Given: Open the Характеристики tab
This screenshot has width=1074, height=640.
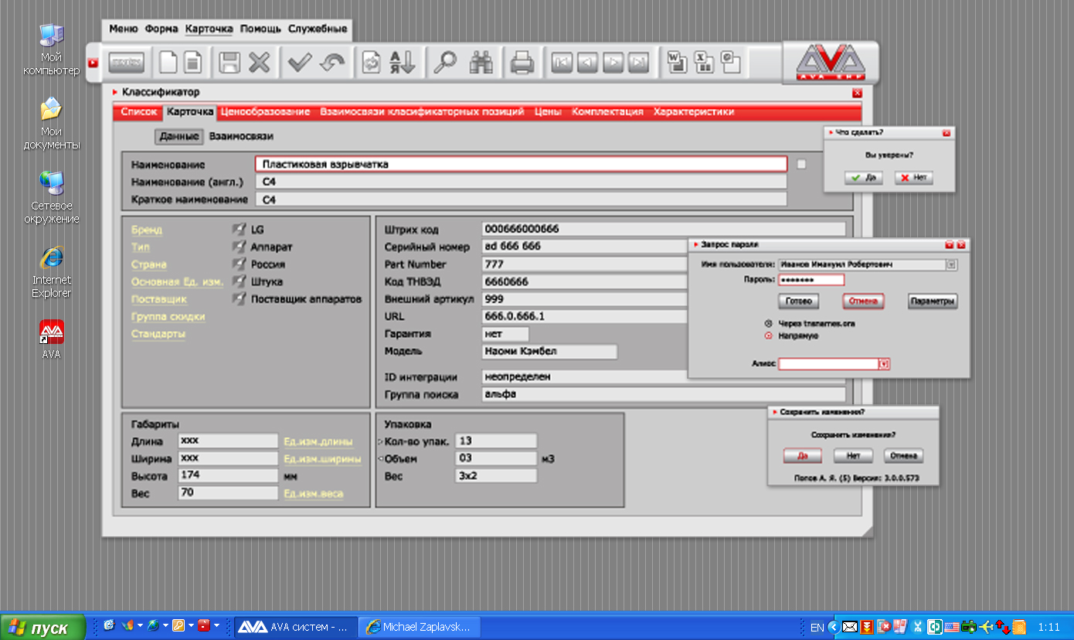Looking at the screenshot, I should (693, 112).
